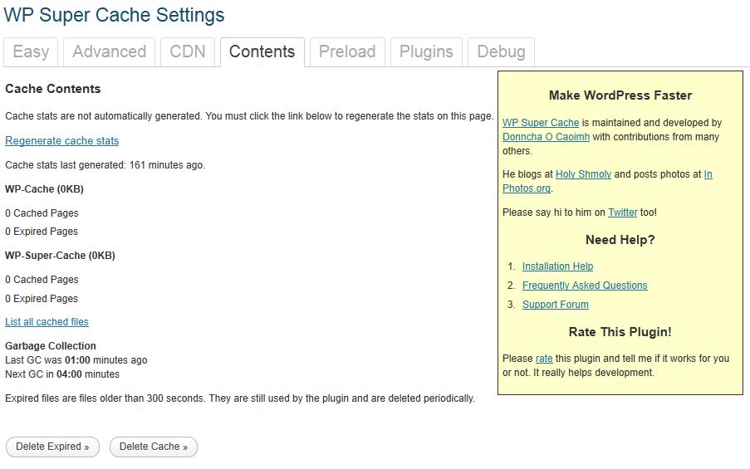750x469 pixels.
Task: Click the Garbage Collection heading
Action: coord(51,346)
